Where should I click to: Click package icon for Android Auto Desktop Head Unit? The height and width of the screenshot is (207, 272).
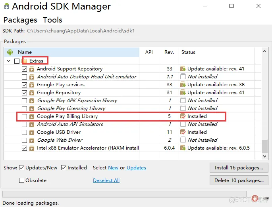pos(32,77)
